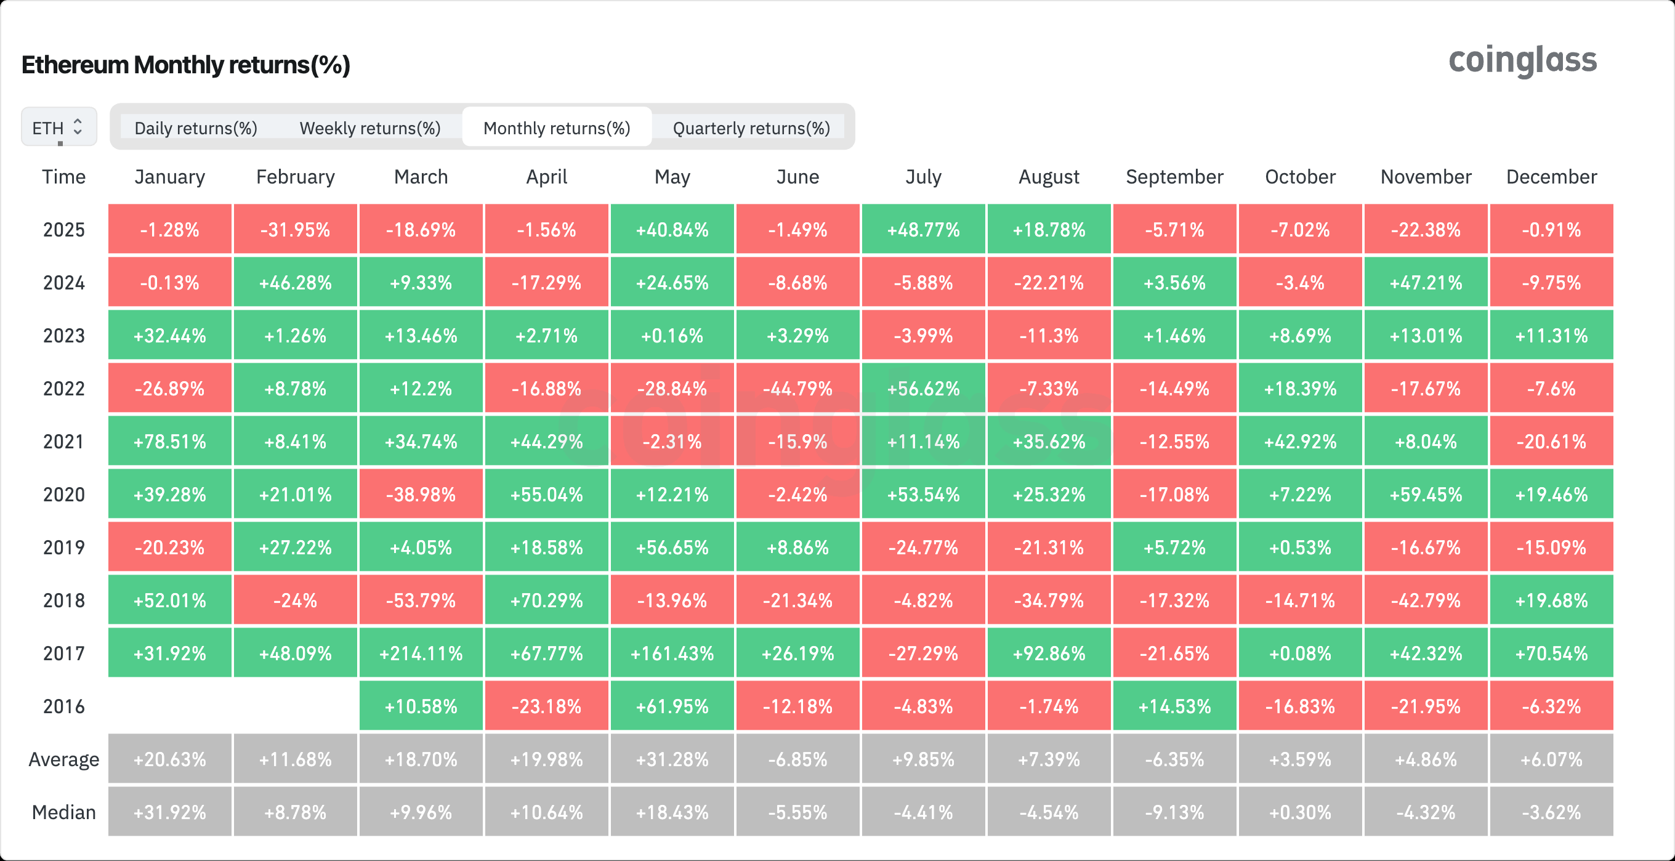Switch to Weekly returns(%) tab
The width and height of the screenshot is (1675, 861).
point(370,128)
